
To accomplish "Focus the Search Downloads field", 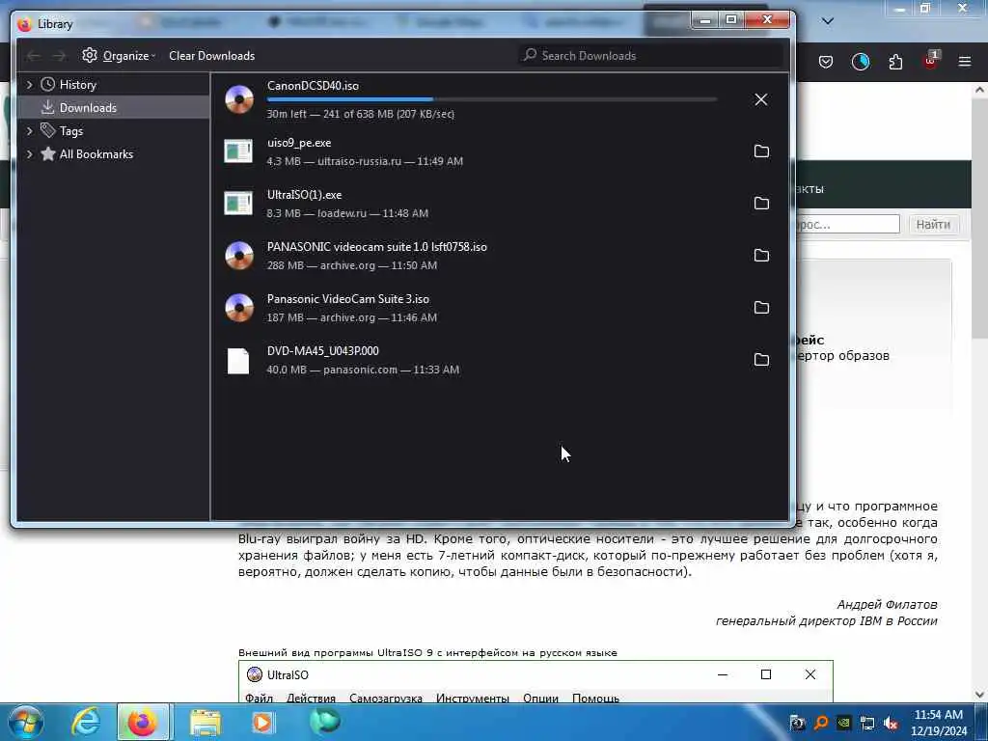I will (650, 55).
